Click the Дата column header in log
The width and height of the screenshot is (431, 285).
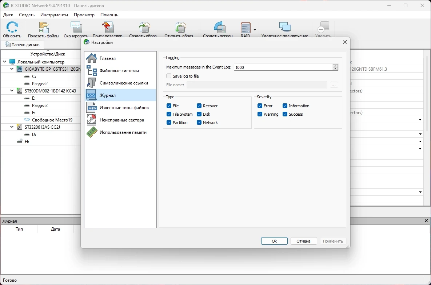pos(55,229)
